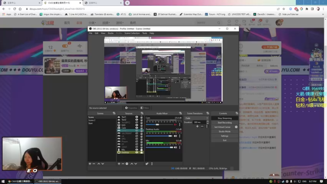The height and width of the screenshot is (184, 327).
Task: Enable Studio Mode
Action: click(224, 131)
